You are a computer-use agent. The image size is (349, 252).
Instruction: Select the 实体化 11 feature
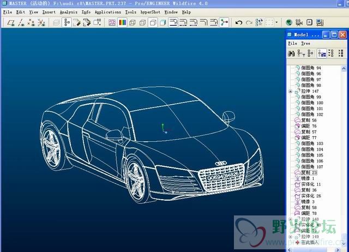tap(311, 184)
